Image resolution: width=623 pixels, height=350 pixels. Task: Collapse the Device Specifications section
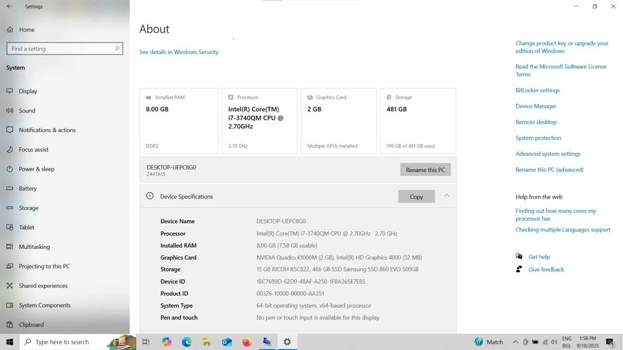point(447,196)
